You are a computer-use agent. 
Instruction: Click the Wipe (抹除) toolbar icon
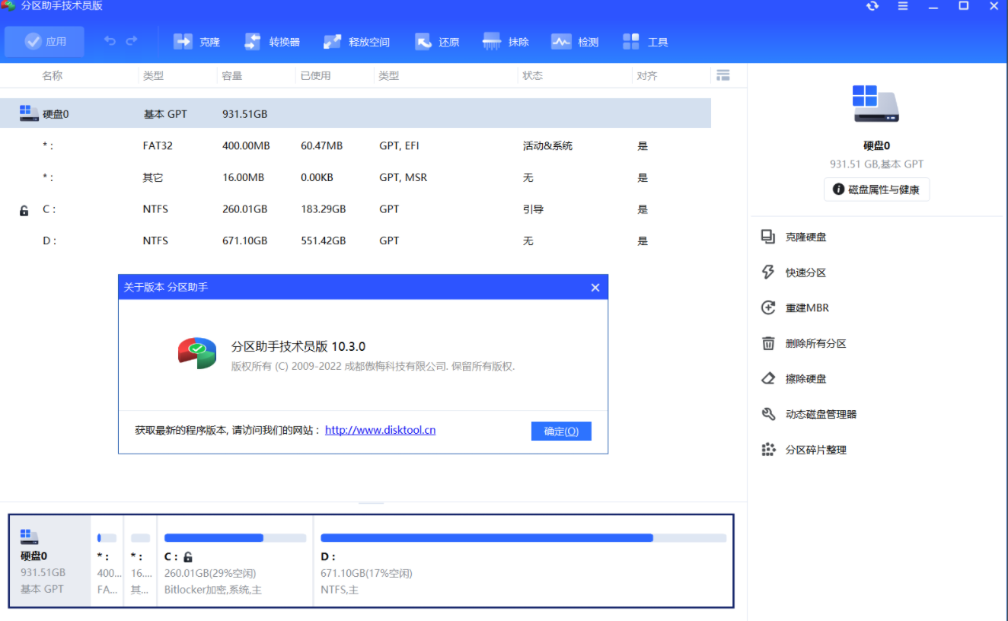pyautogui.click(x=506, y=42)
